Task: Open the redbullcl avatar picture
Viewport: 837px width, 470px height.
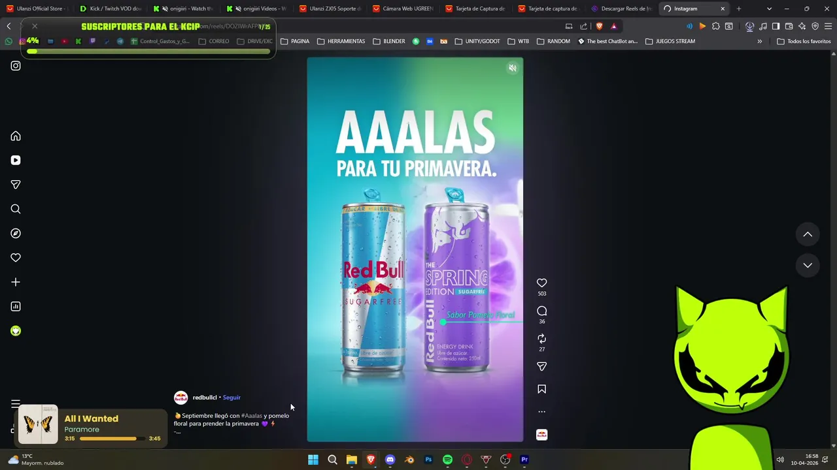Action: pos(181,398)
